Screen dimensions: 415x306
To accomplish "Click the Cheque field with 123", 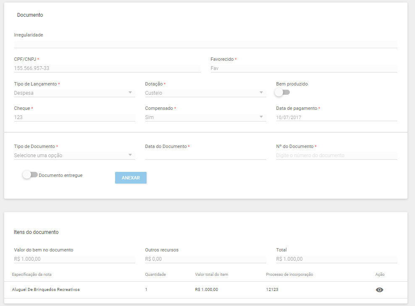I will 74,117.
